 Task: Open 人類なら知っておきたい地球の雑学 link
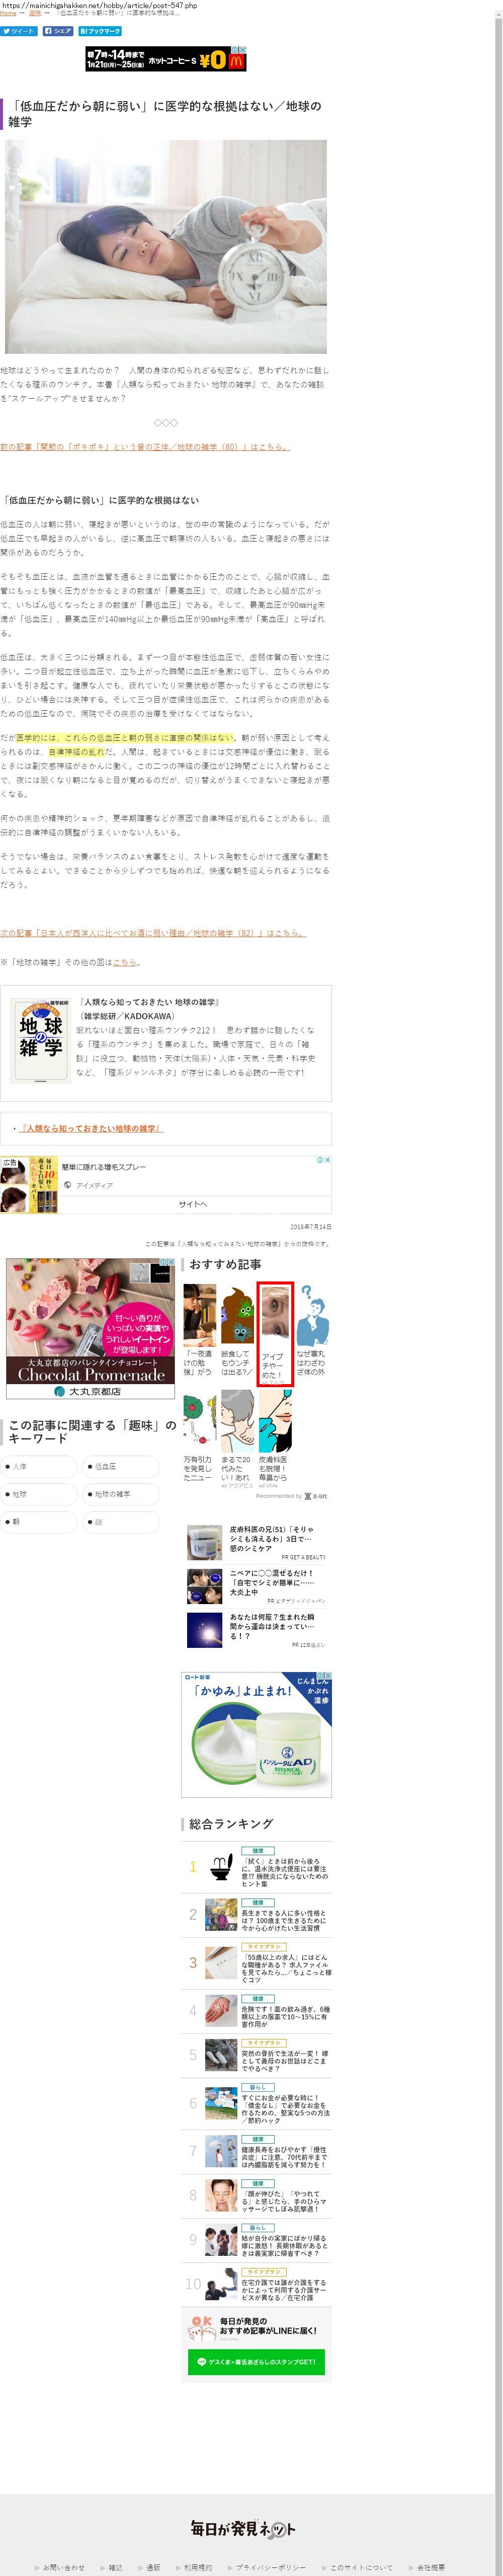pyautogui.click(x=92, y=1128)
